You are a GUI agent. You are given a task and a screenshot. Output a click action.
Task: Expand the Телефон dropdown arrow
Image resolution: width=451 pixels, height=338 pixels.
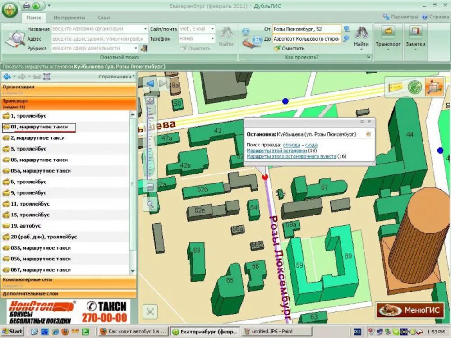(212, 38)
